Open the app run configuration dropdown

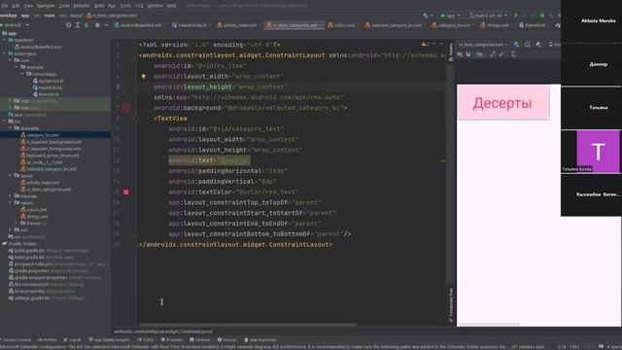click(x=450, y=16)
